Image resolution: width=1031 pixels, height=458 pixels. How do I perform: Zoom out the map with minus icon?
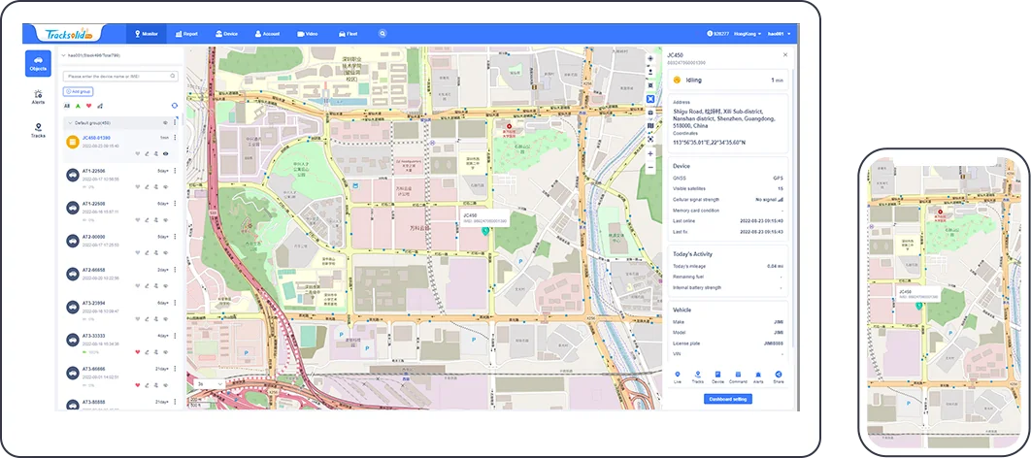tap(650, 168)
